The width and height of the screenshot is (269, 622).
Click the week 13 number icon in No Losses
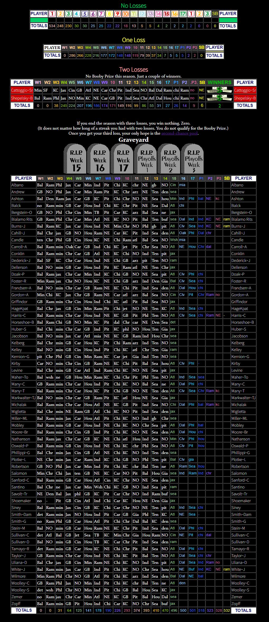(150, 14)
